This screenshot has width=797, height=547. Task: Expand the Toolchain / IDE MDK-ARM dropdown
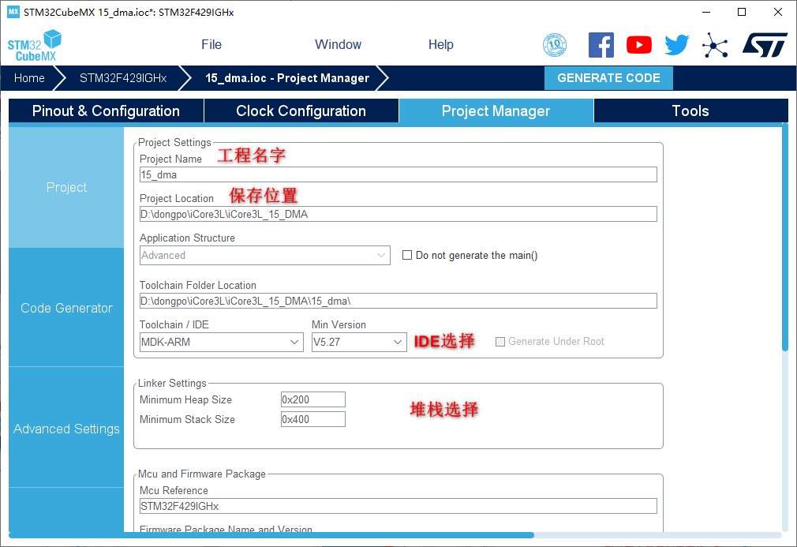click(221, 342)
